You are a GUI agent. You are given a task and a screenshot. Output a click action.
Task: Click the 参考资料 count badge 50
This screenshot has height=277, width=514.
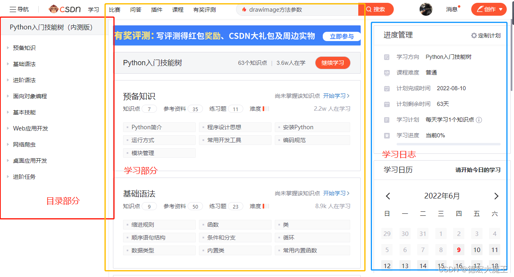point(195,207)
